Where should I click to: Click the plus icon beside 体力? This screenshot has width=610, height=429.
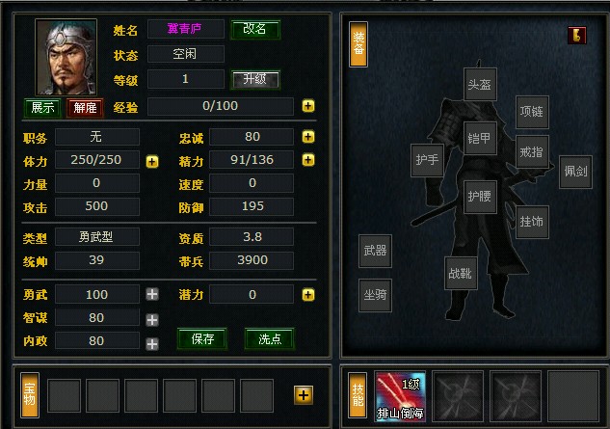152,162
